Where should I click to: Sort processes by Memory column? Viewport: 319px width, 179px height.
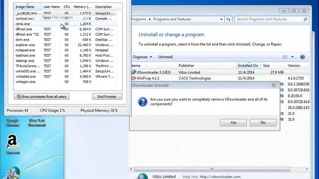pos(83,7)
